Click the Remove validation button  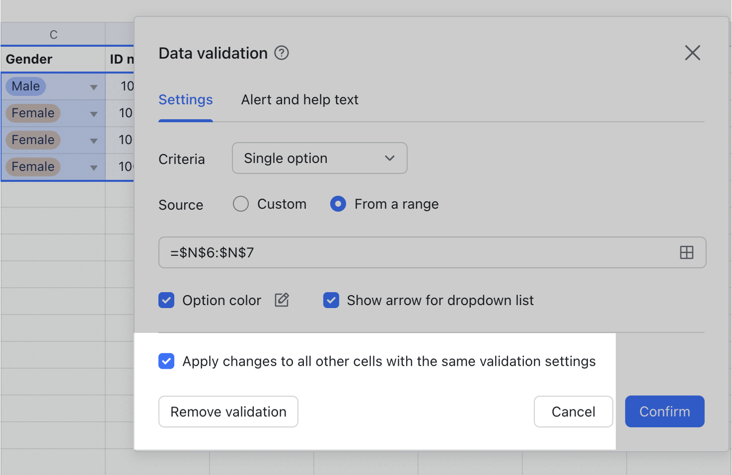pos(228,411)
